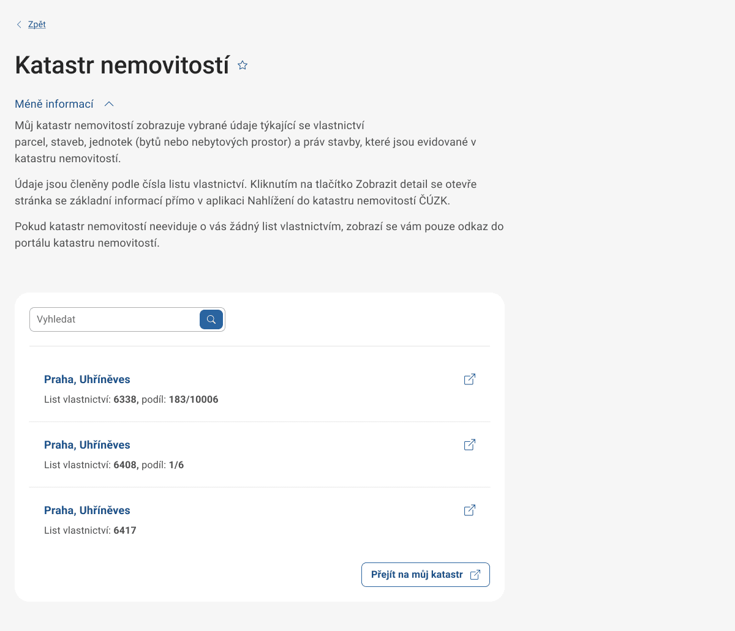Click the search magnifier button
The width and height of the screenshot is (735, 631).
[x=211, y=319]
